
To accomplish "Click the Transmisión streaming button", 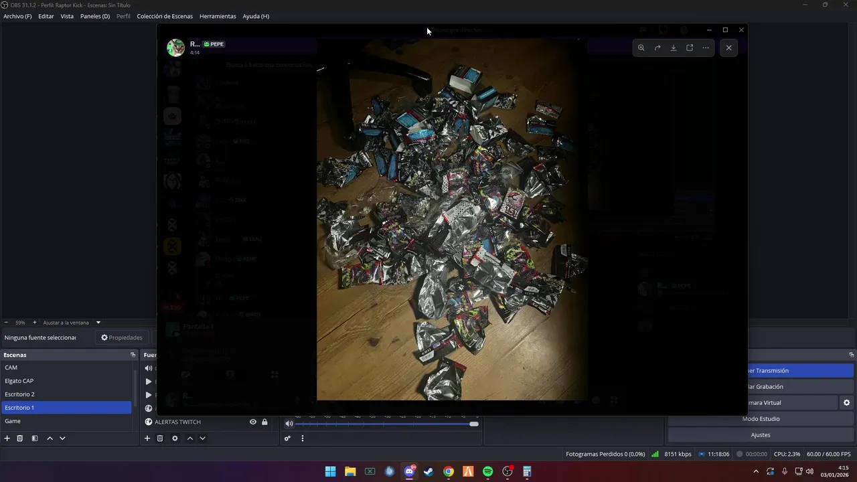I will [801, 370].
